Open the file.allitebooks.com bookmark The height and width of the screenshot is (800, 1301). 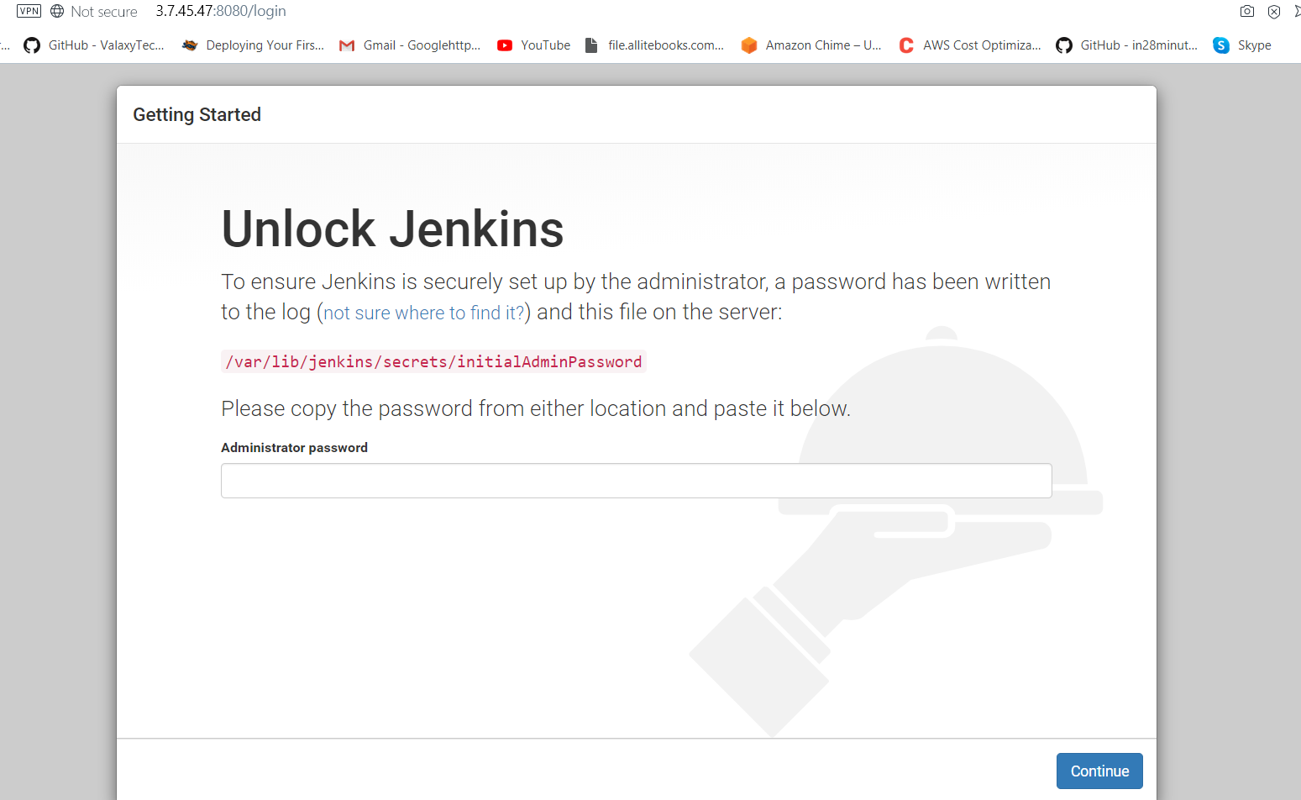click(654, 45)
